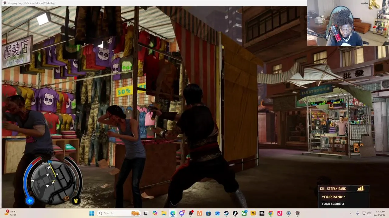
Task: Open Settings gear from the taskbar
Action: (288, 213)
